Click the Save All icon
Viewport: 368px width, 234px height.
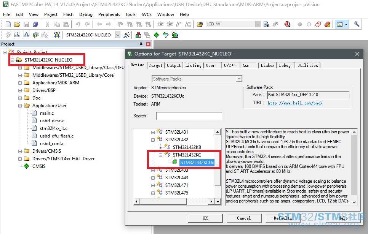pos(35,24)
